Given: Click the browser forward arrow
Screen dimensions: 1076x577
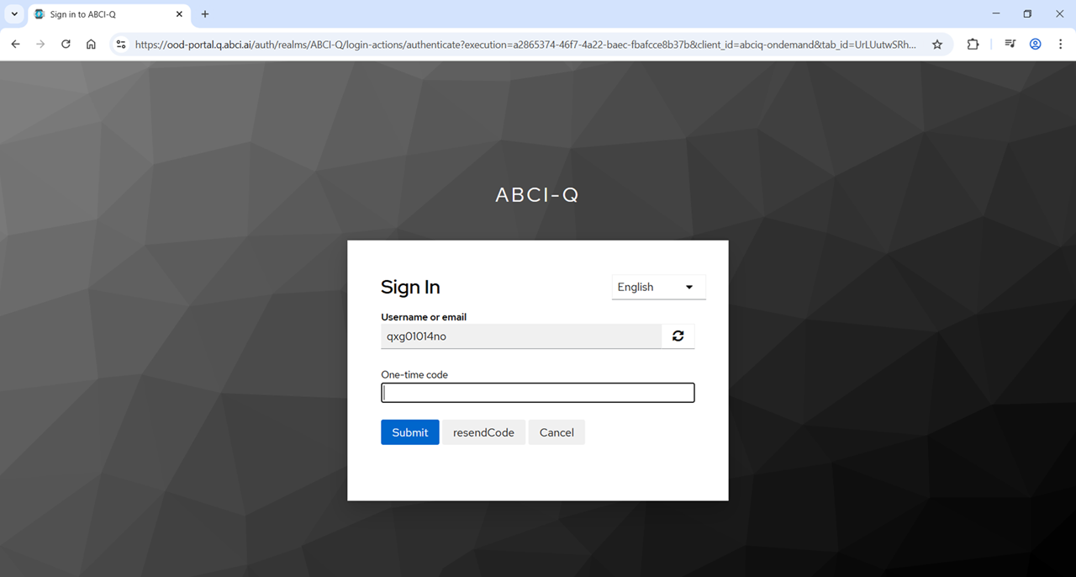Looking at the screenshot, I should (40, 45).
